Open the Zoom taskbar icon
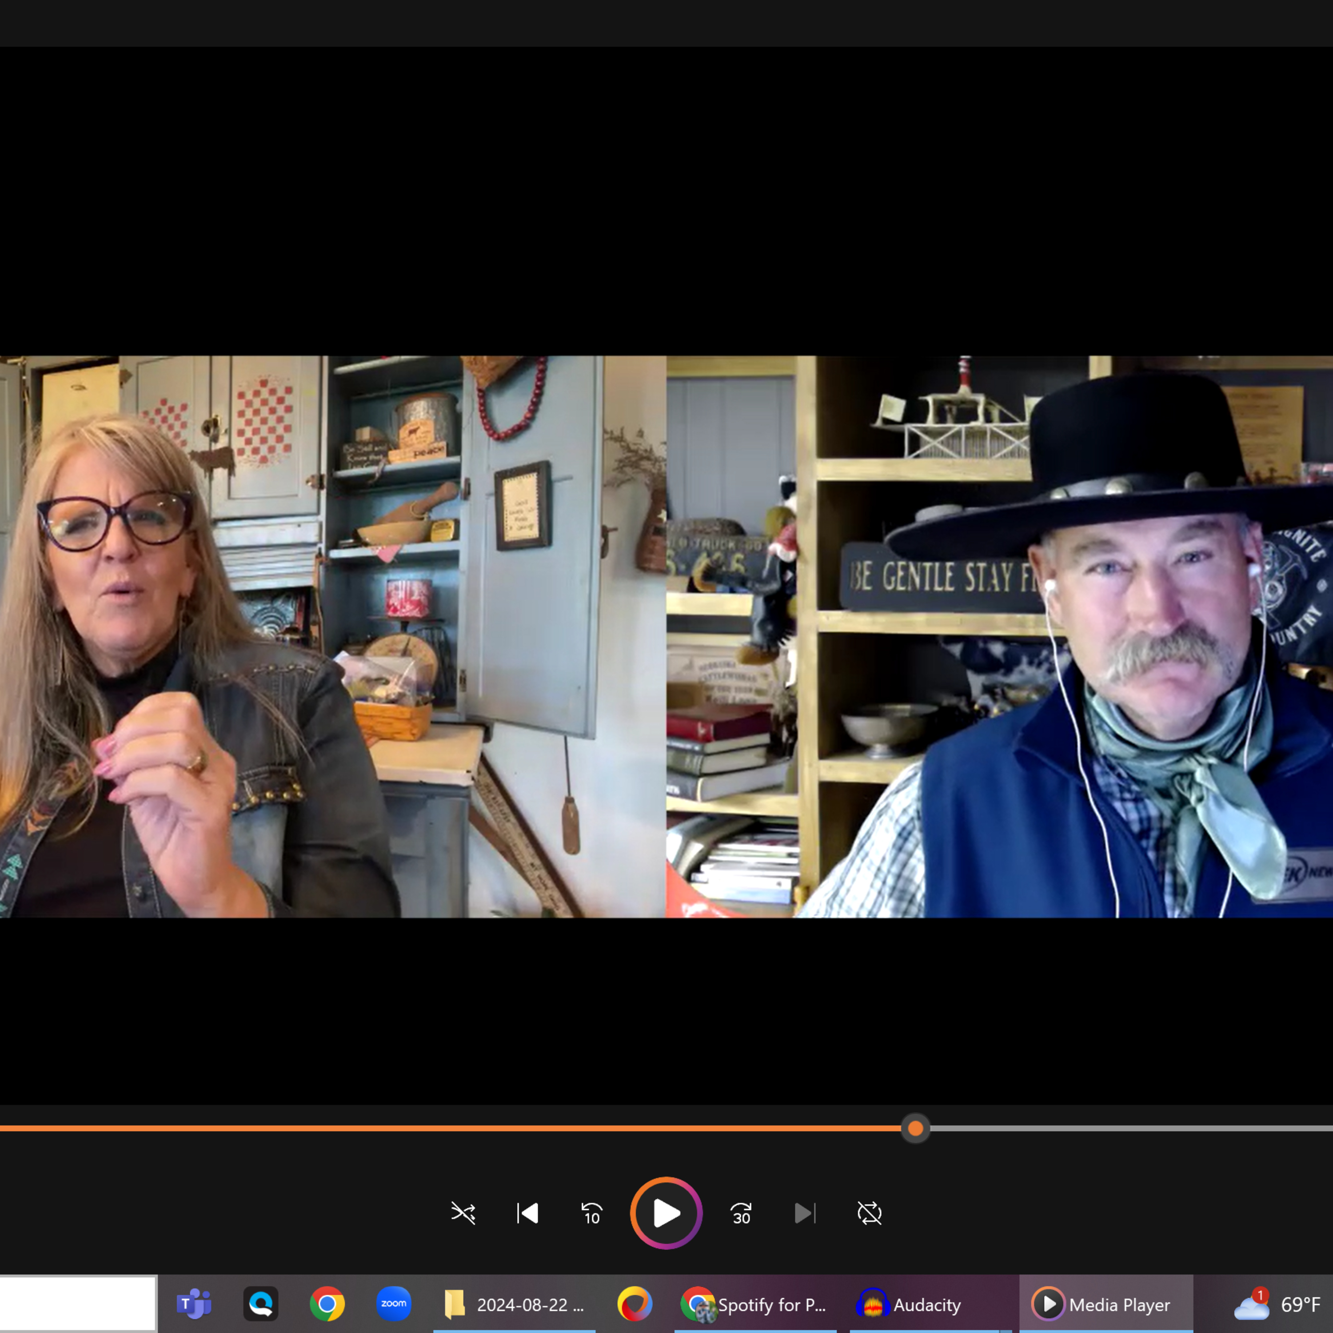1333x1333 pixels. coord(393,1305)
